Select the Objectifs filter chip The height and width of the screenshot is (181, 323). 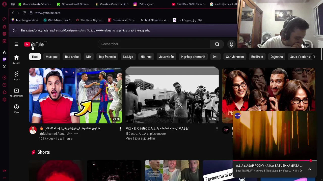coord(277,57)
